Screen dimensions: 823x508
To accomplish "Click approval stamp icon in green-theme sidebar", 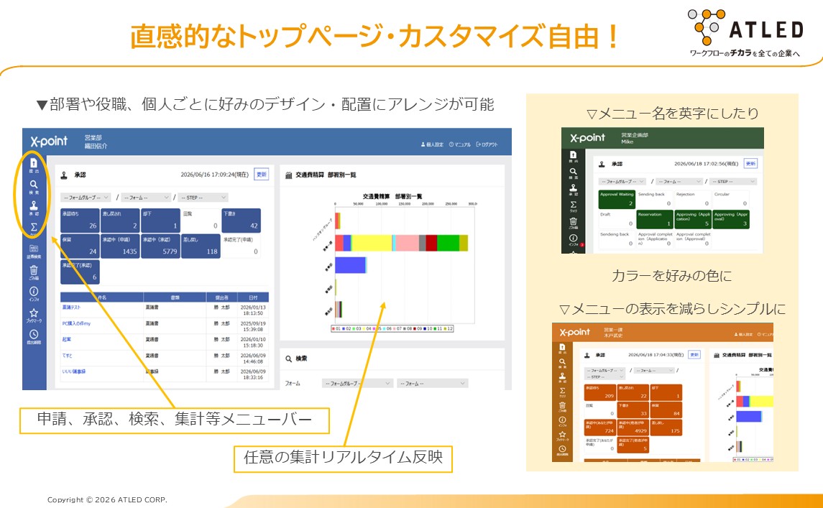I will [573, 189].
